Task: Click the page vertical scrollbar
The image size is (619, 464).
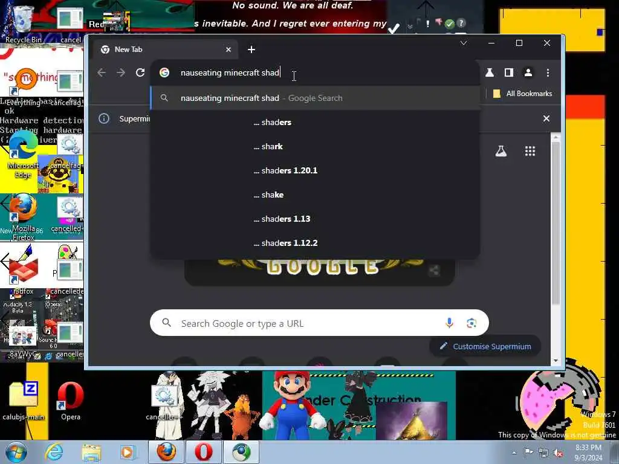Action: (x=556, y=223)
